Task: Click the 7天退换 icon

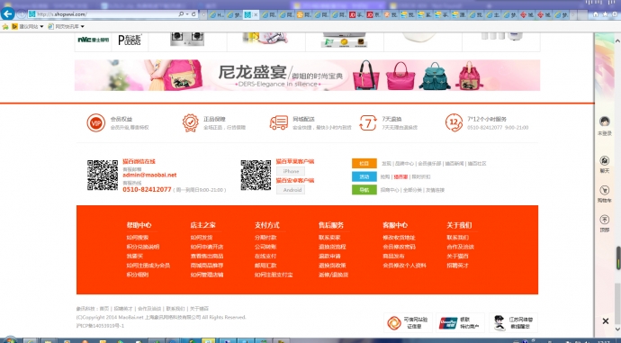Action: coord(368,122)
